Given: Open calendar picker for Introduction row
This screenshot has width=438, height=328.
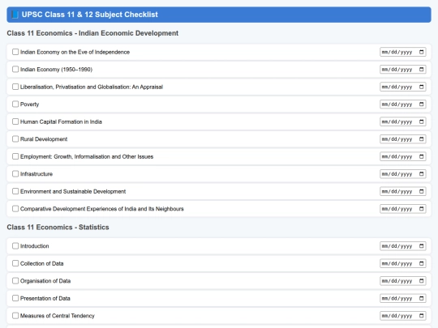Looking at the screenshot, I should pyautogui.click(x=422, y=246).
